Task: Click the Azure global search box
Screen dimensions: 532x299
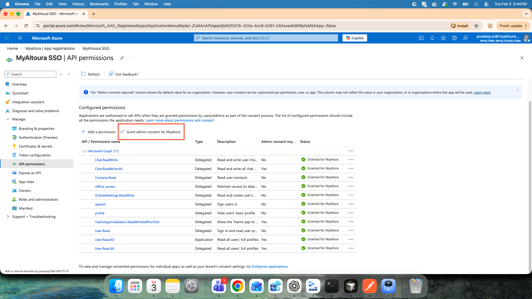Action: (266, 38)
